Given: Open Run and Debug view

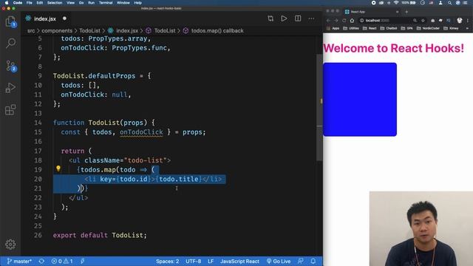Looking at the screenshot, I should [x=10, y=88].
